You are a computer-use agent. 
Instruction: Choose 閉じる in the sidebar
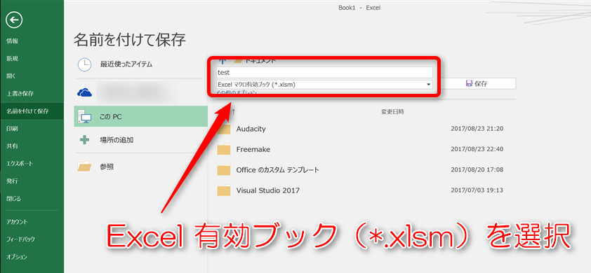coord(13,199)
